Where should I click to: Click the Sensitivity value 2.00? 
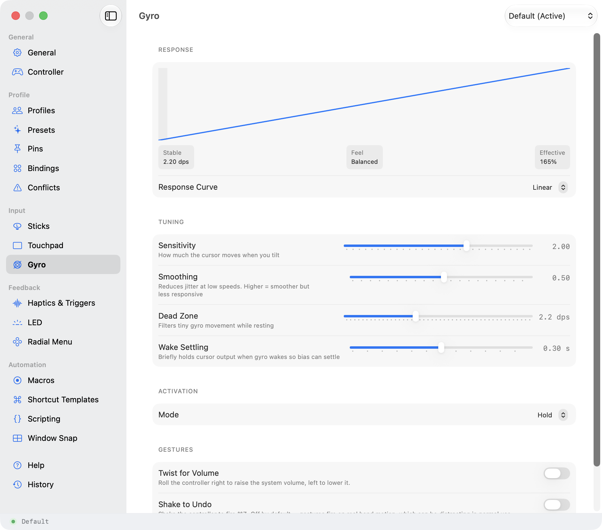(561, 247)
